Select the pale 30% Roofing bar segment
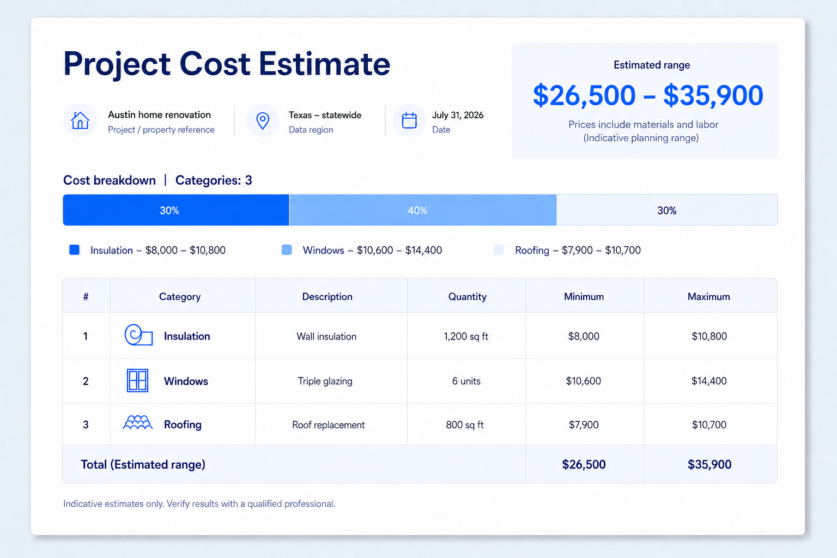Image resolution: width=837 pixels, height=558 pixels. point(667,210)
